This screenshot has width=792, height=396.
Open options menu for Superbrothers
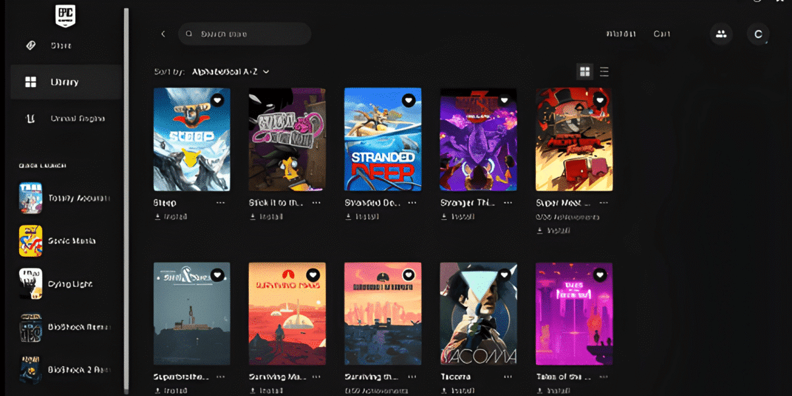coord(221,377)
